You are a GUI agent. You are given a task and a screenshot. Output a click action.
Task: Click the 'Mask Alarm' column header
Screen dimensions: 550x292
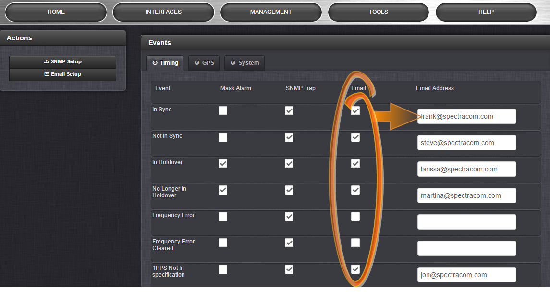tap(236, 88)
